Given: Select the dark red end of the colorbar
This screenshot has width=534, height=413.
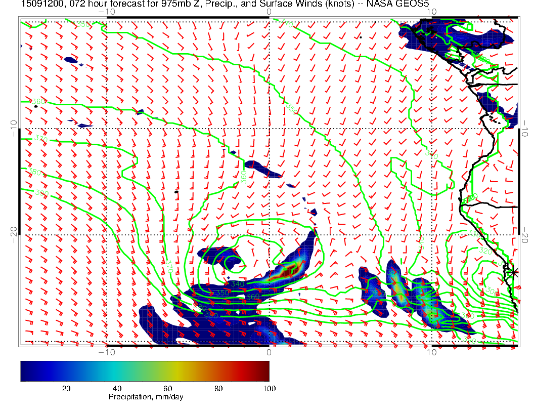Looking at the screenshot, I should (265, 370).
